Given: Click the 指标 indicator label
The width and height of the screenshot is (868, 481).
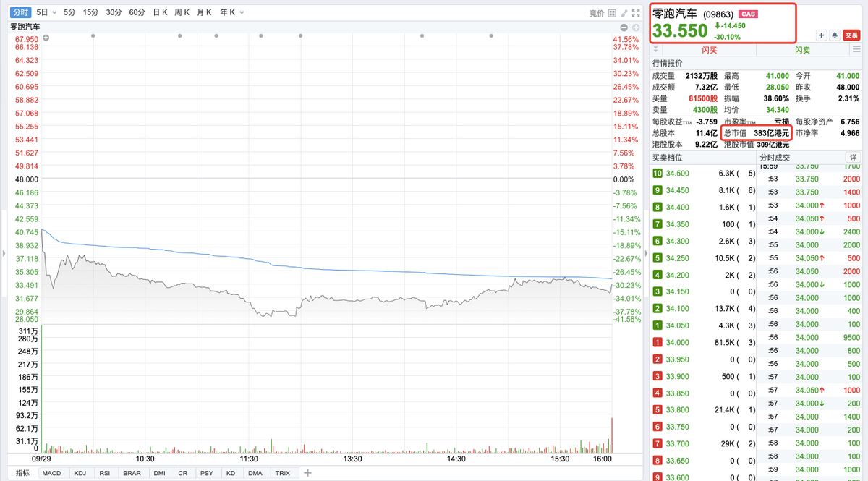Looking at the screenshot, I should [x=22, y=473].
